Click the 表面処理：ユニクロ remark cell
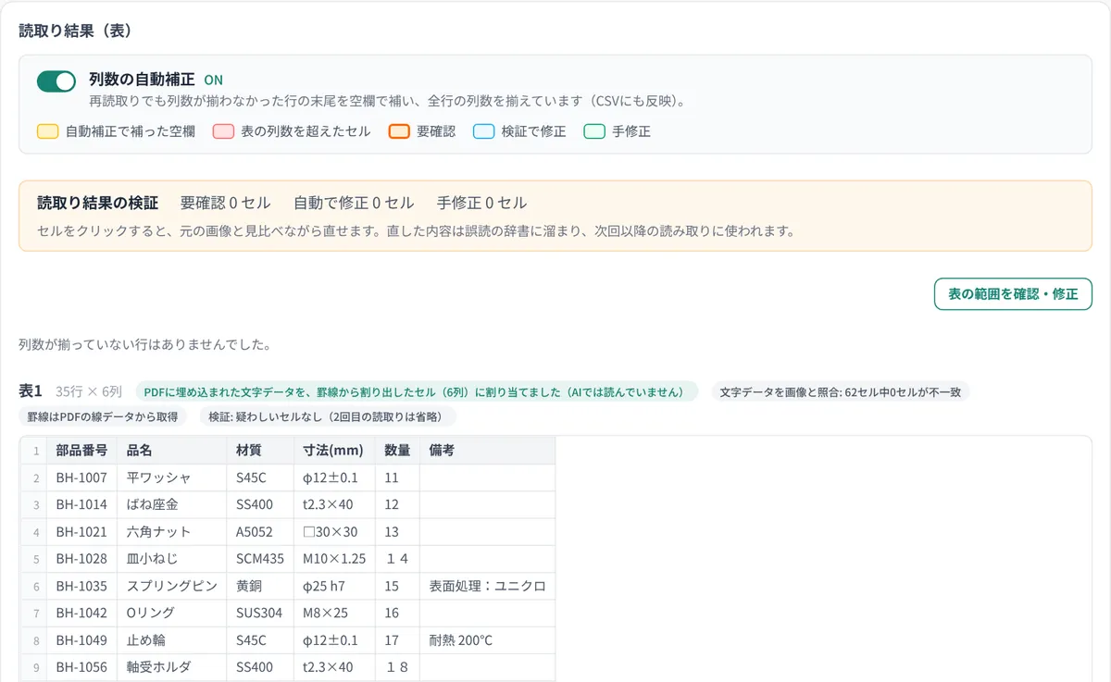The height and width of the screenshot is (682, 1111). pyautogui.click(x=487, y=586)
